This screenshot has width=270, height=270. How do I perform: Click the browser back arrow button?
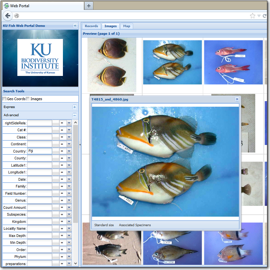(8, 16)
